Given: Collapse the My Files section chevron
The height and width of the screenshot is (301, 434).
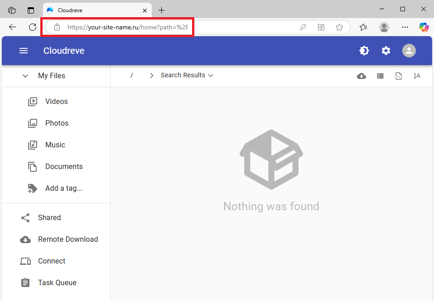Looking at the screenshot, I should pos(25,76).
